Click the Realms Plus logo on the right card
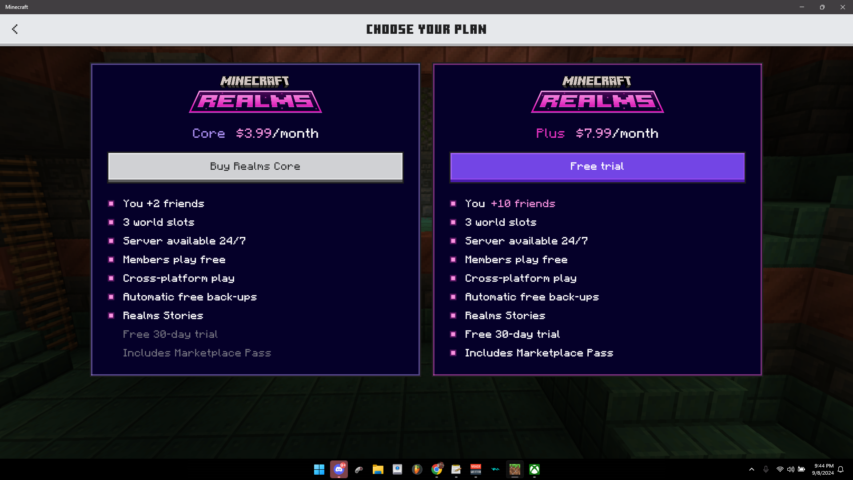Screen dimensions: 853x480 (597, 95)
